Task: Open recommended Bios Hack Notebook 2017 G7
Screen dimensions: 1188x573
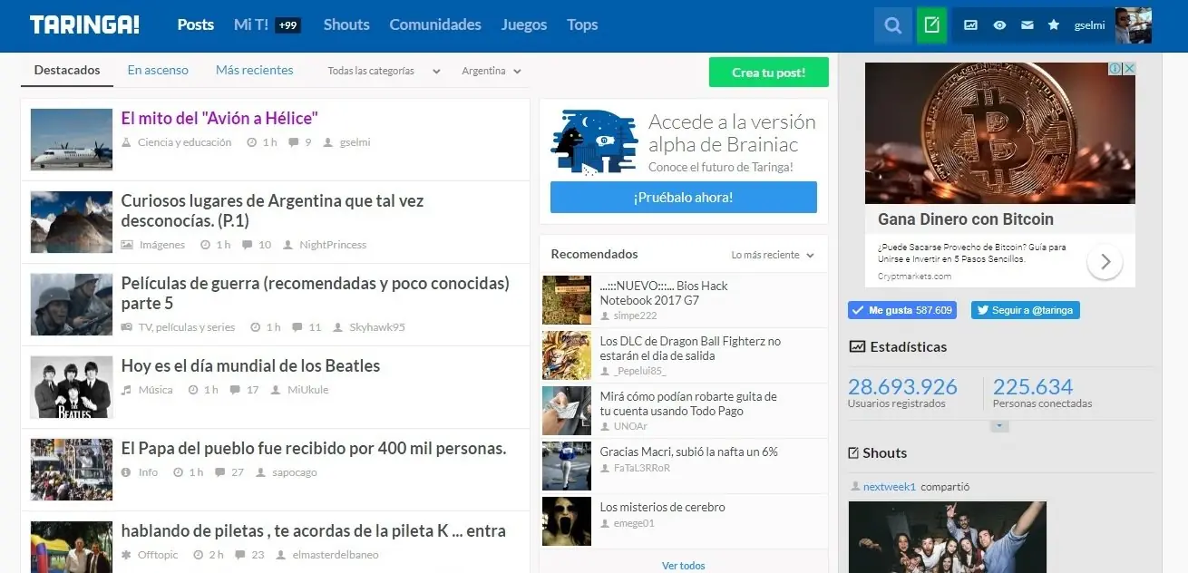Action: click(x=664, y=293)
